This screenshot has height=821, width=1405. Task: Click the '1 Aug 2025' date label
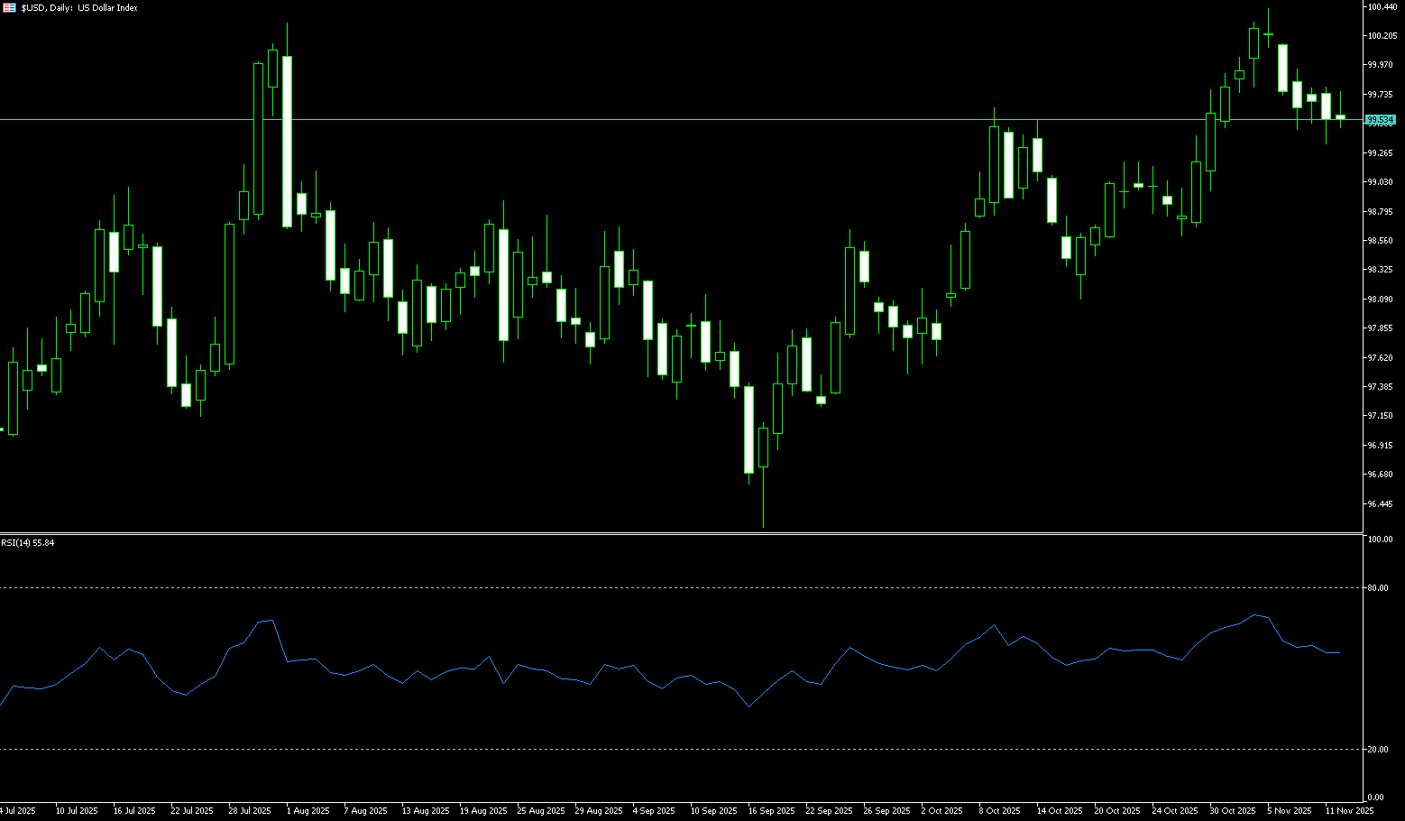point(308,811)
